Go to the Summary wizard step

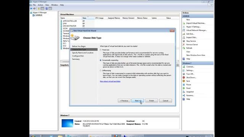[76, 59]
